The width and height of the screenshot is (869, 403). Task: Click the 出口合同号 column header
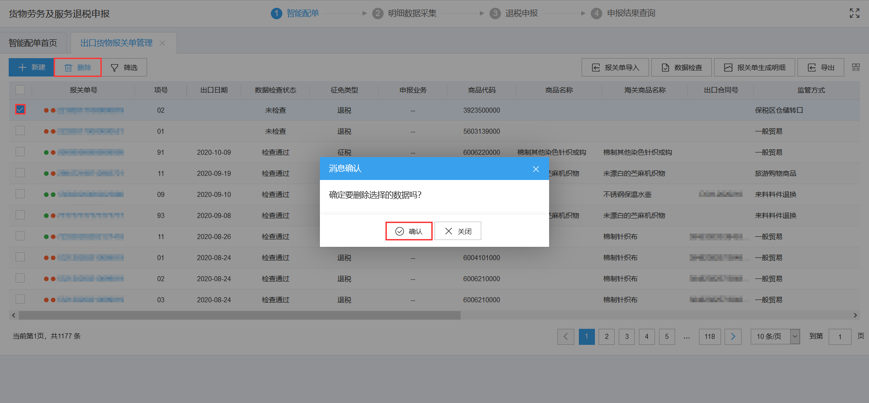pyautogui.click(x=721, y=90)
